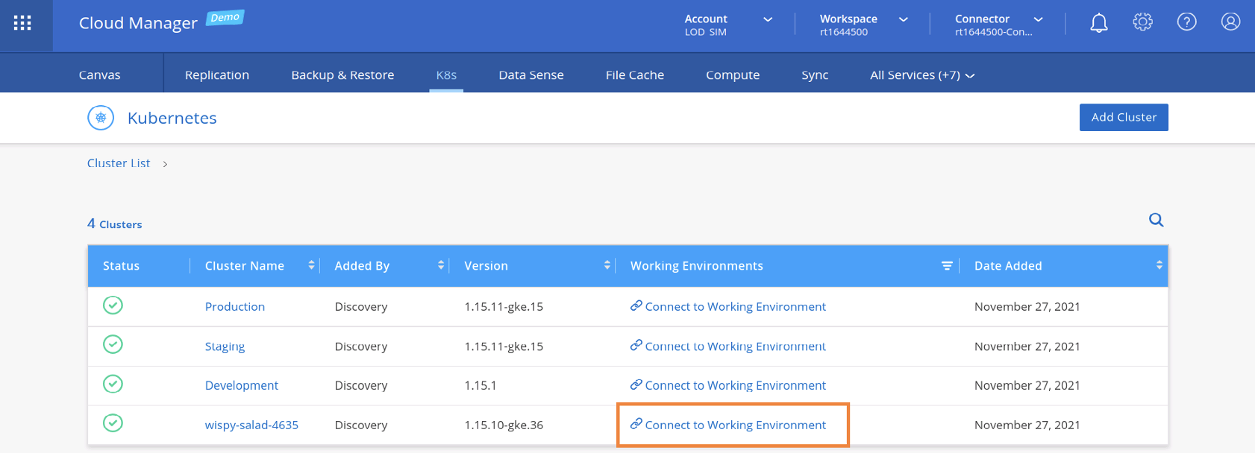Switch to the Canvas tab
The image size is (1255, 453).
[100, 75]
